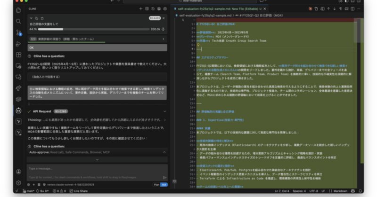Go to previous change with up arrow
The image size is (377, 197).
click(x=328, y=8)
